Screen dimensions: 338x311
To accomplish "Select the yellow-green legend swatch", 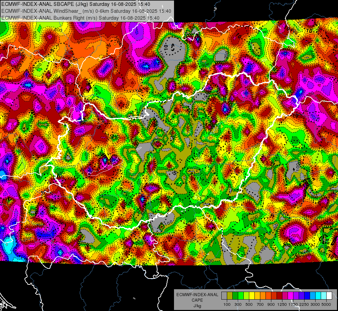I will click(247, 295).
